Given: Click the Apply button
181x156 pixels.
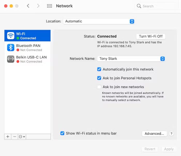Looking at the screenshot, I should (169, 149).
